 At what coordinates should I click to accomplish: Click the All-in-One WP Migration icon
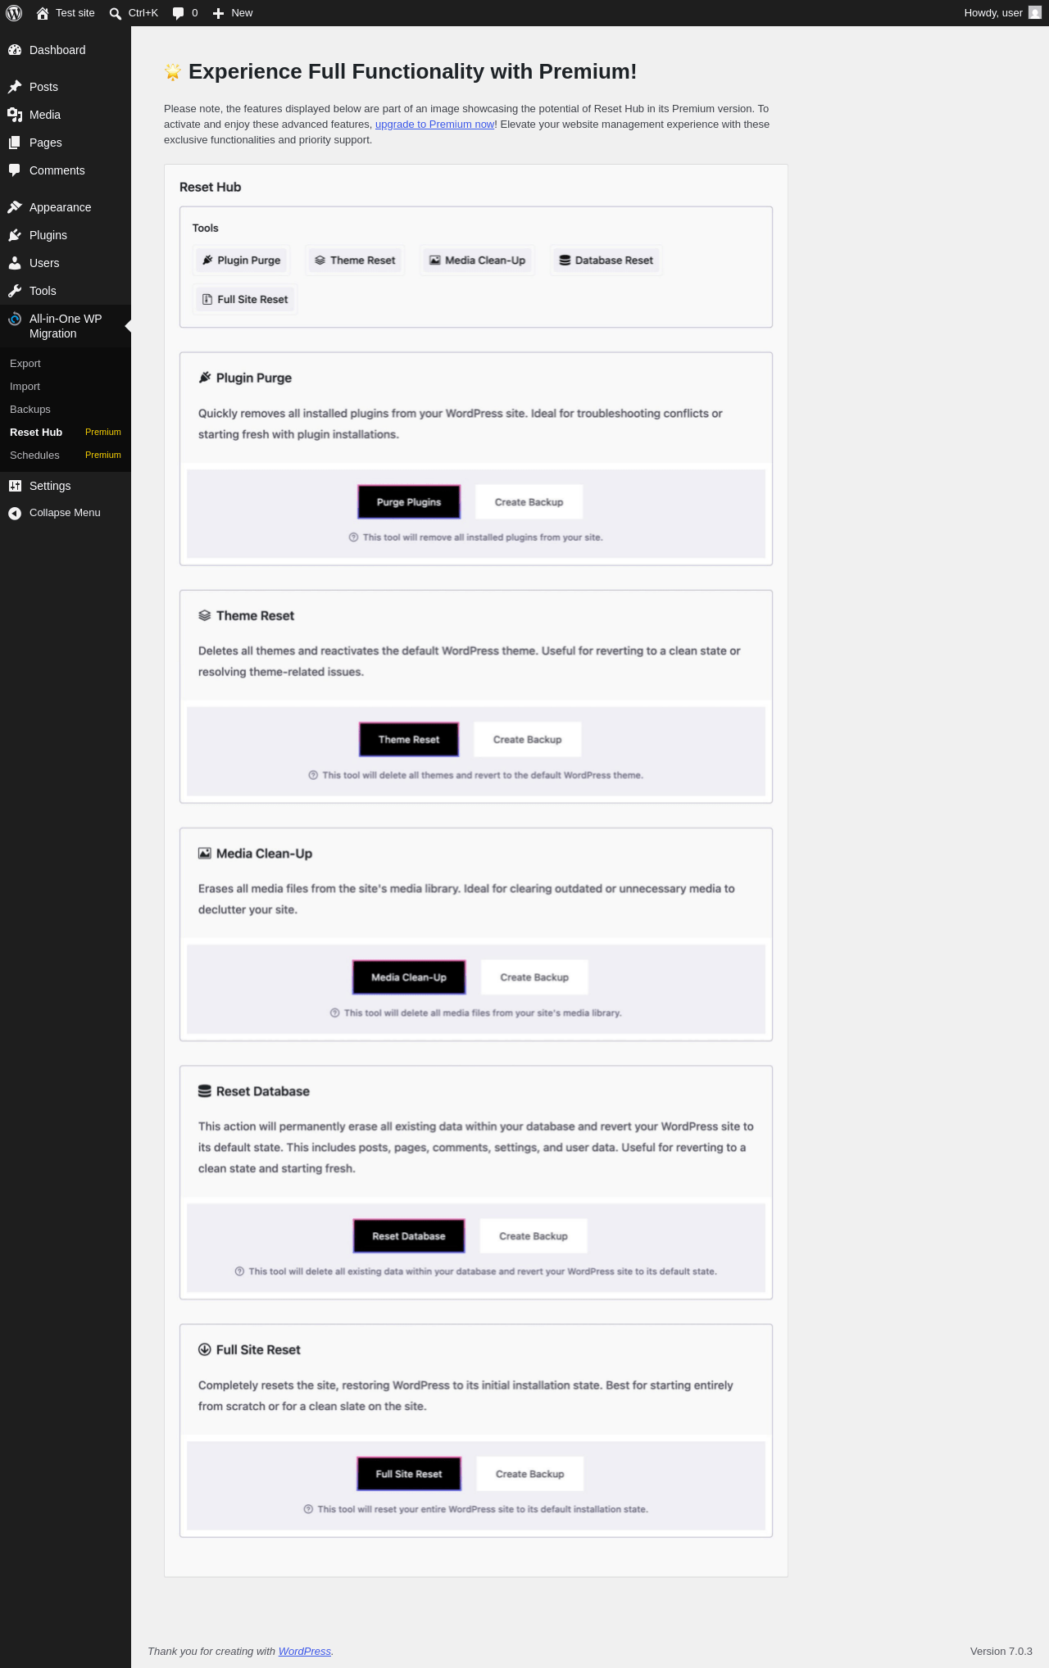(x=15, y=319)
